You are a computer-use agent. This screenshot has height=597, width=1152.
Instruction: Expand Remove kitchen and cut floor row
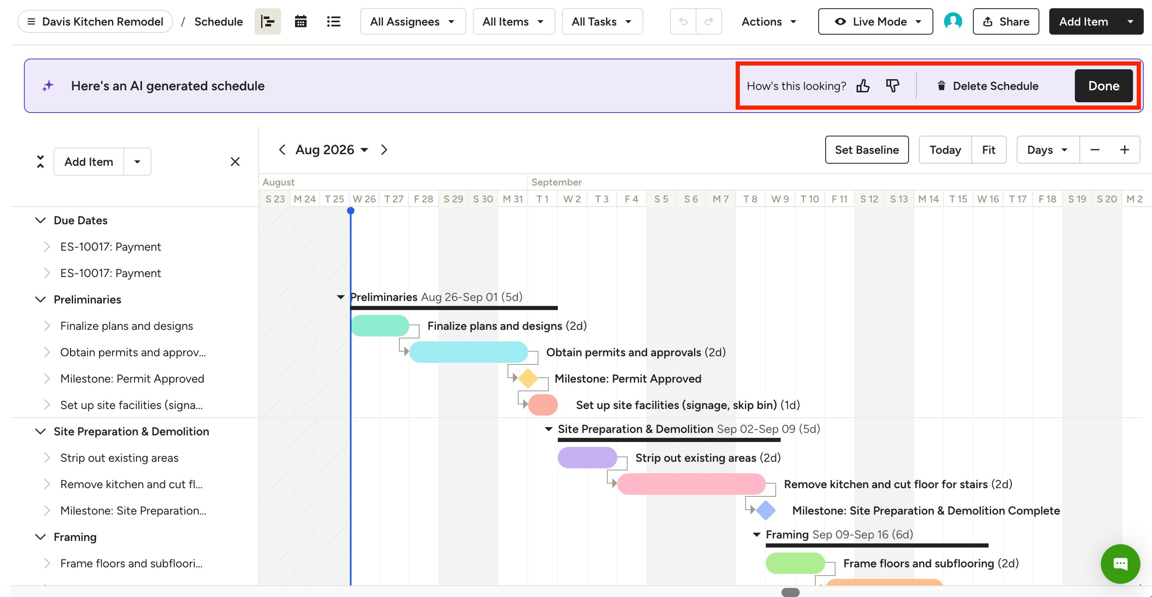(47, 484)
